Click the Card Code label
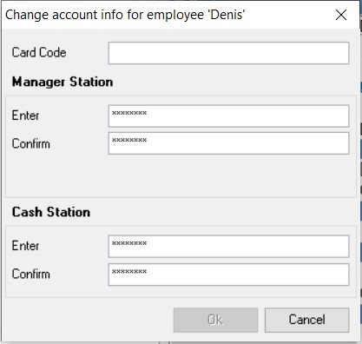 click(x=39, y=53)
